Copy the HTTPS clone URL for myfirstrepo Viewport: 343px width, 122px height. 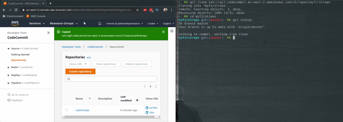(x=152, y=108)
